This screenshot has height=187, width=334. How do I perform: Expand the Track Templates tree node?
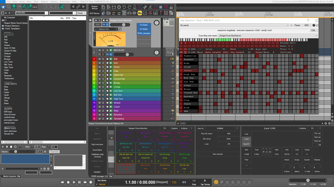pos(3,29)
